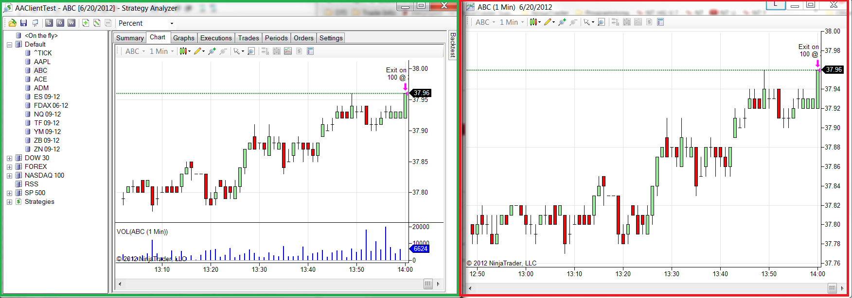Click the 'w' walk-forward button in Strategy Analyzer toolbar

pyautogui.click(x=71, y=23)
